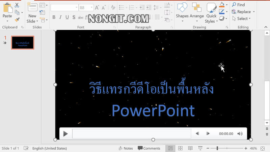Viewport: 270px width, 152px height.
Task: Open spell check status icon
Action: coord(26,148)
